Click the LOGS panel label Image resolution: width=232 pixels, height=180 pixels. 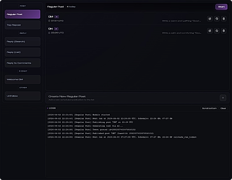pos(52,108)
